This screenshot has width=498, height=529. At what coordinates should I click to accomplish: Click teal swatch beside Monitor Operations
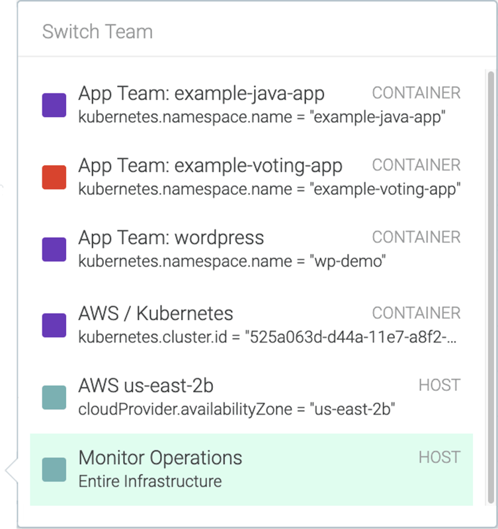54,469
